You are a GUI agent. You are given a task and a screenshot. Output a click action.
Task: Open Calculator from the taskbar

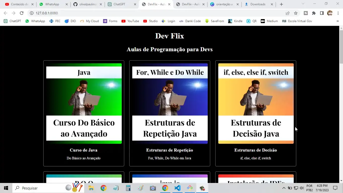coord(128,188)
